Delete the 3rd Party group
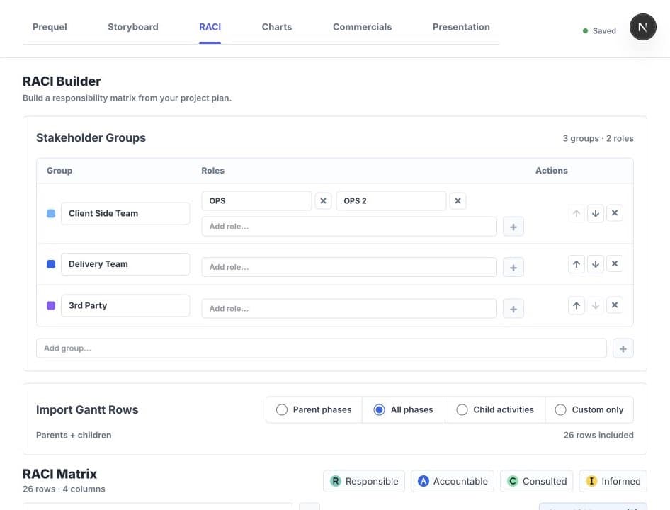The width and height of the screenshot is (670, 510). pos(615,305)
